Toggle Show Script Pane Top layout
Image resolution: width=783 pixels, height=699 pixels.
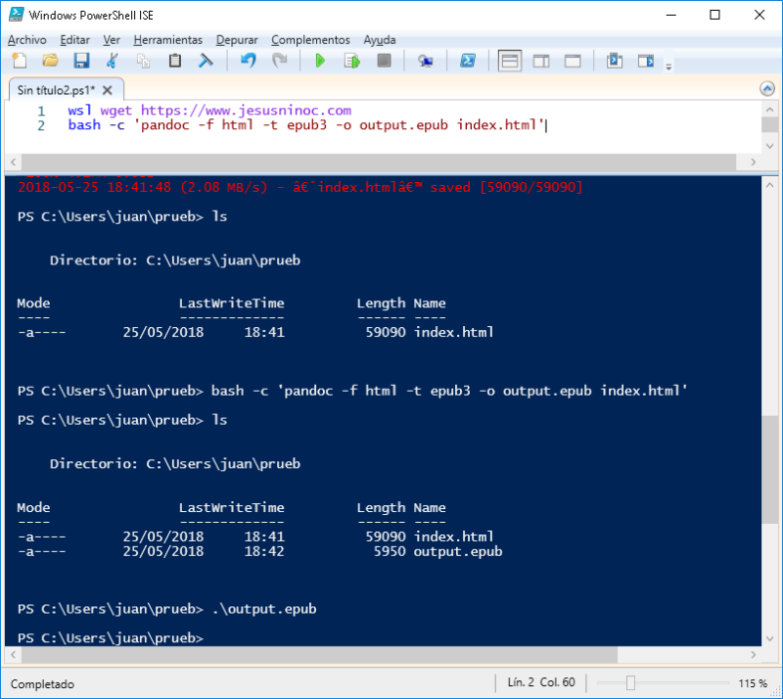coord(509,61)
